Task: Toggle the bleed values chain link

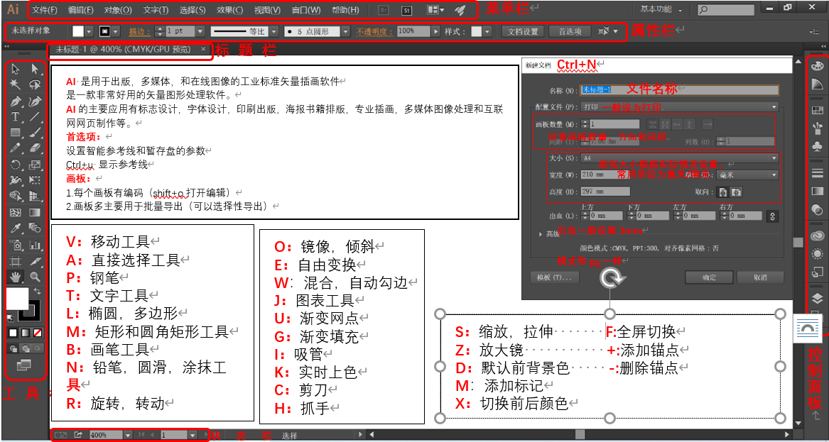Action: tap(773, 216)
